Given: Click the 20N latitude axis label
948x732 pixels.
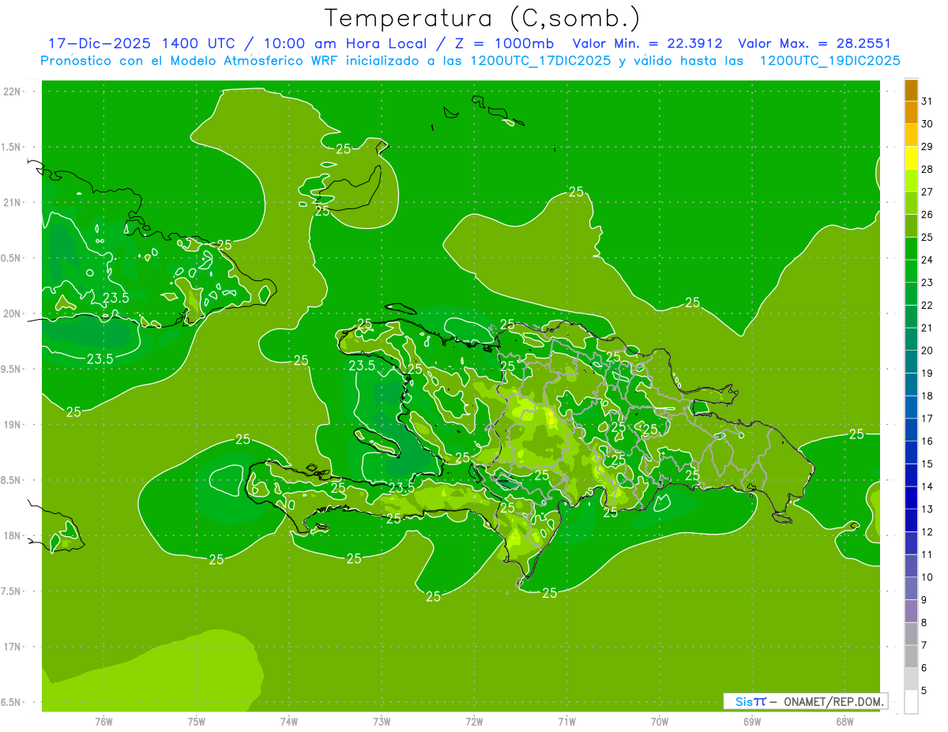Looking at the screenshot, I should click(12, 313).
